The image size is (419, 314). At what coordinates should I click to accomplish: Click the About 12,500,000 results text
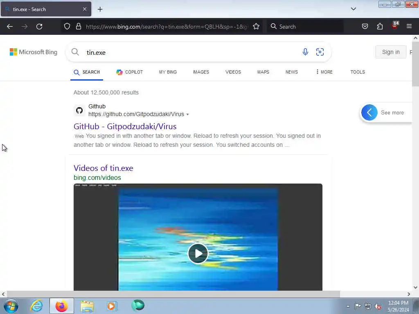tap(106, 92)
